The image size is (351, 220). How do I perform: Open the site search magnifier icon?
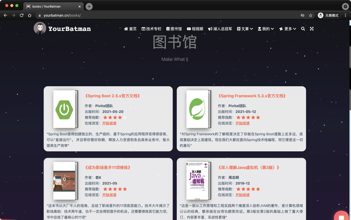pyautogui.click(x=303, y=29)
